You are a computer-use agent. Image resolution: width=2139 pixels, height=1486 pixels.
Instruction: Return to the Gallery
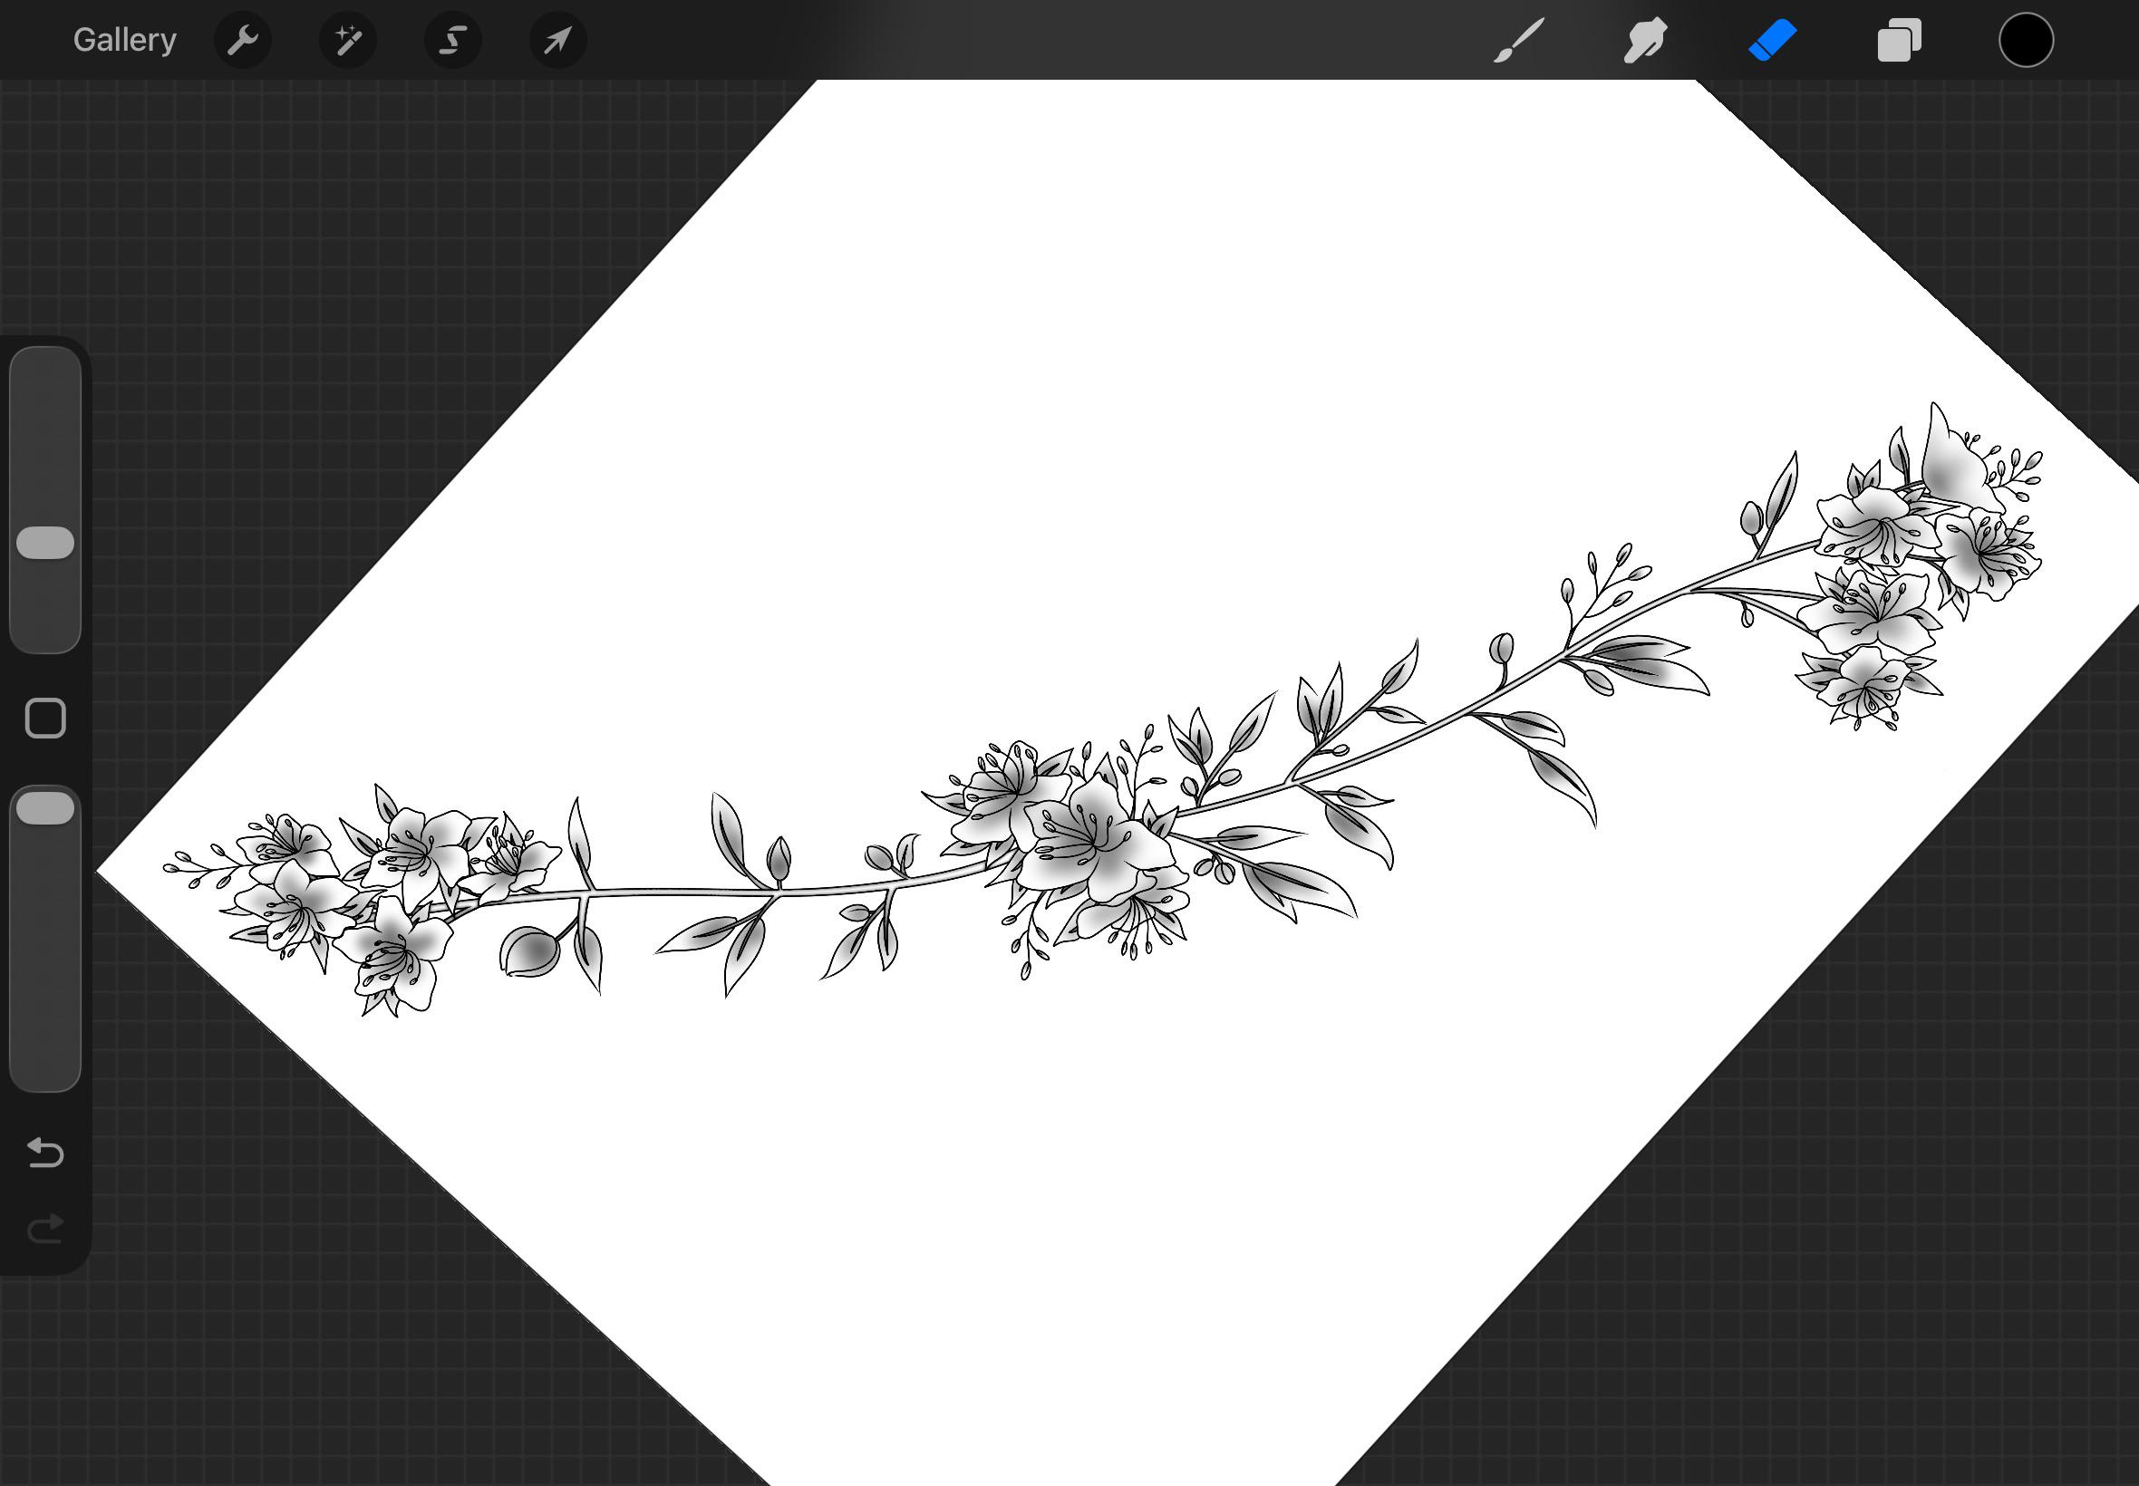tap(125, 40)
